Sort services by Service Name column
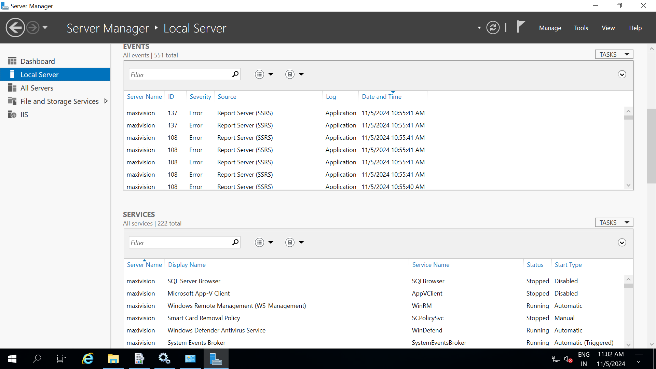 pyautogui.click(x=431, y=265)
